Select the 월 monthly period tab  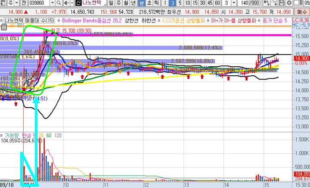tap(126, 3)
